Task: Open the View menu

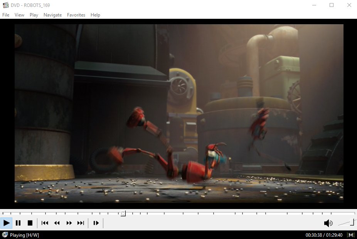Action: [19, 15]
